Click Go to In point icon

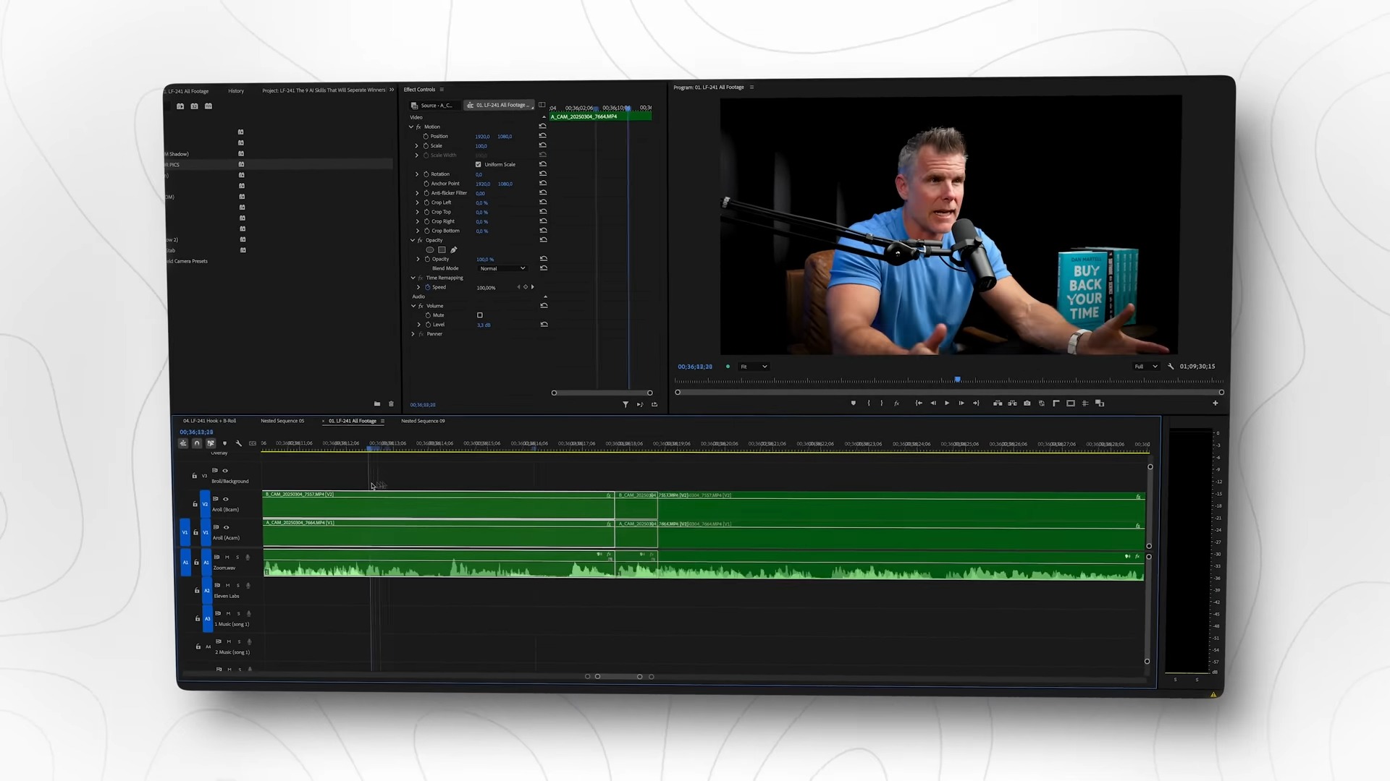pyautogui.click(x=919, y=404)
